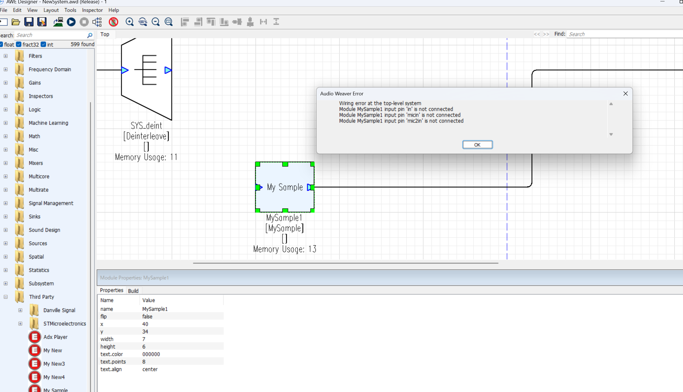Click the error message scroll down arrow
This screenshot has width=683, height=392.
click(611, 134)
